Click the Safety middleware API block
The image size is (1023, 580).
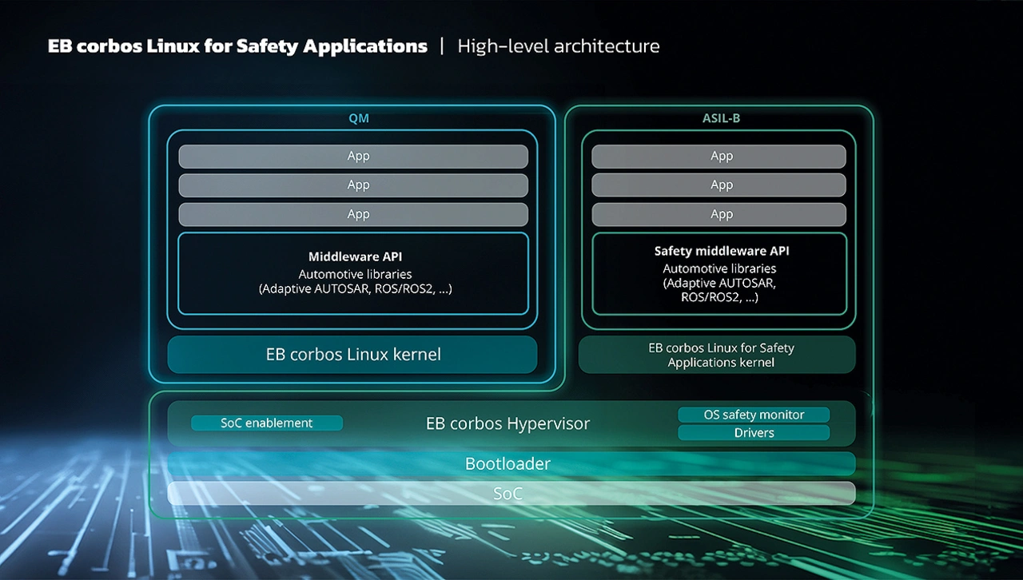tap(718, 273)
